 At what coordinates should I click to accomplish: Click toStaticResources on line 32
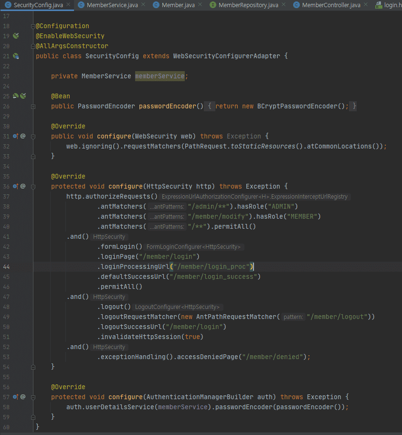pyautogui.click(x=263, y=146)
